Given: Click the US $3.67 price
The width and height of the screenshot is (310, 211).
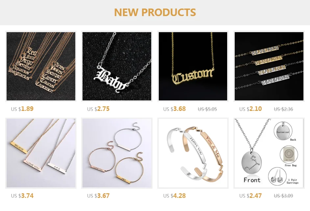Looking at the screenshot, I should (98, 196).
